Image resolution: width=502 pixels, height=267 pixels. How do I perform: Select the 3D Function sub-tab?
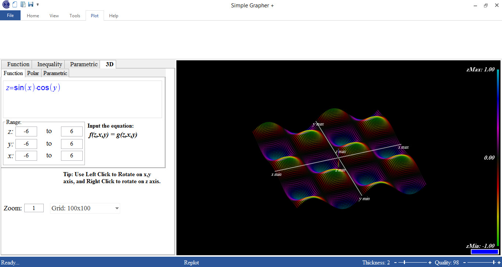[x=13, y=73]
